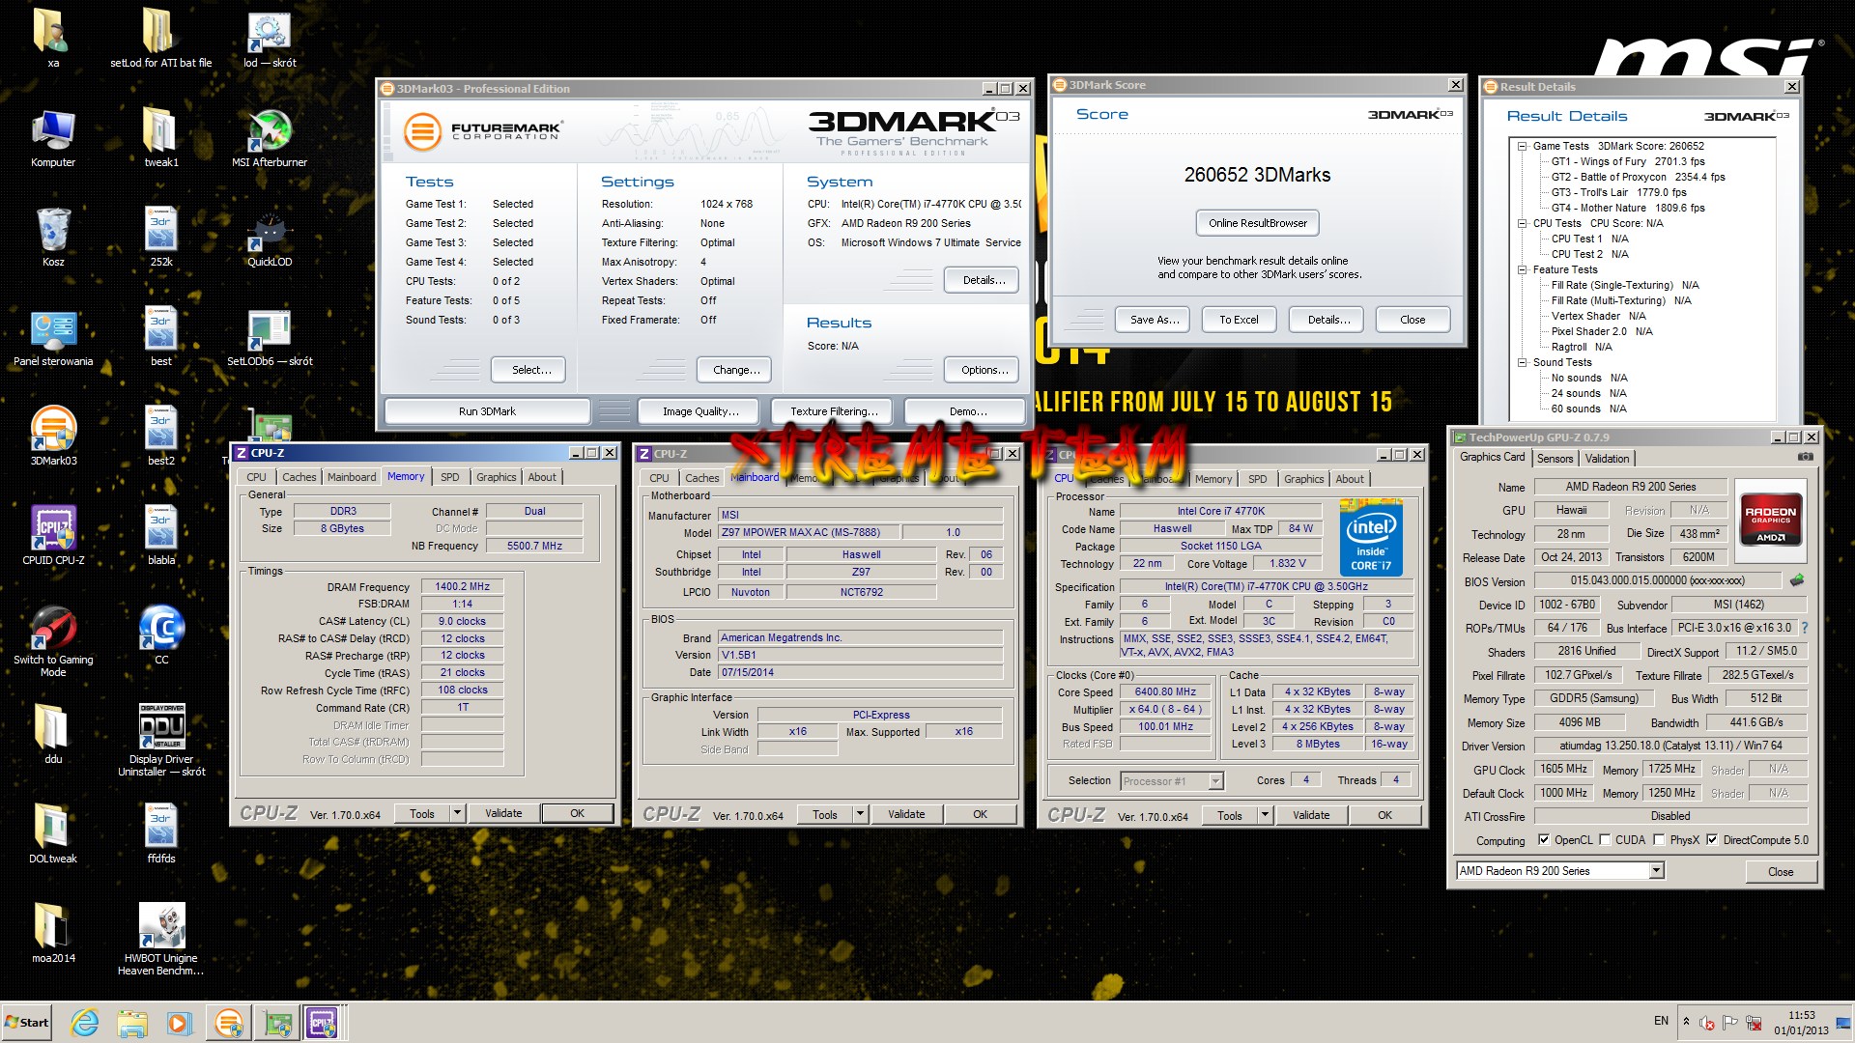1855x1043 pixels.
Task: Select the 'setLod for ATI bat file' folder
Action: pyautogui.click(x=160, y=39)
